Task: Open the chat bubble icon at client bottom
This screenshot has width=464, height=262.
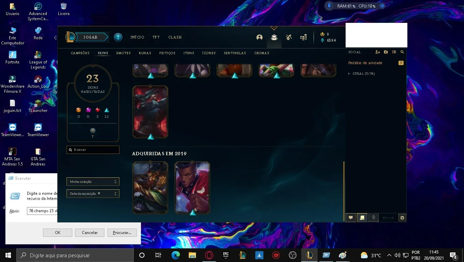Action: tap(351, 218)
